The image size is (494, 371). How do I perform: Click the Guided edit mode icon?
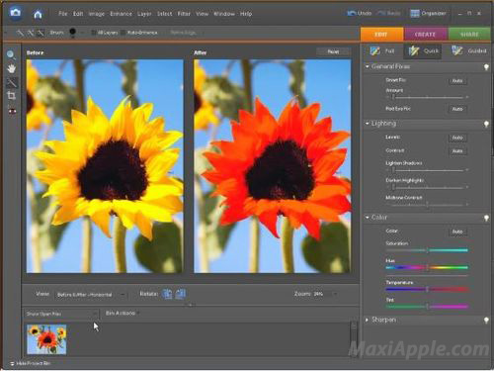(457, 50)
